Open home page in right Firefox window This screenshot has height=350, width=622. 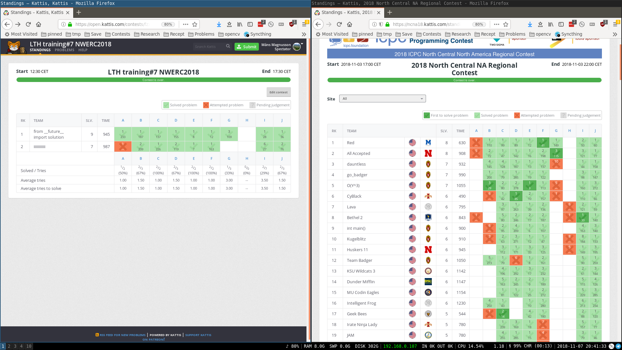(350, 24)
